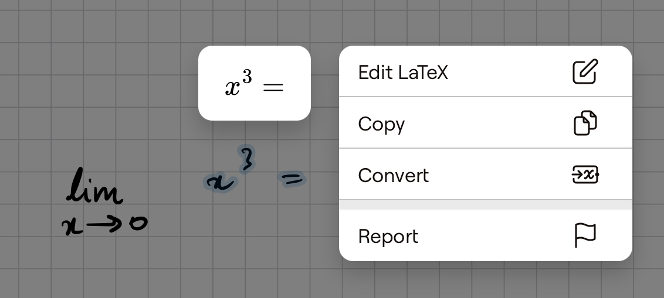The width and height of the screenshot is (664, 298).
Task: Click the rendered x in the LaTeX preview
Action: point(233,88)
